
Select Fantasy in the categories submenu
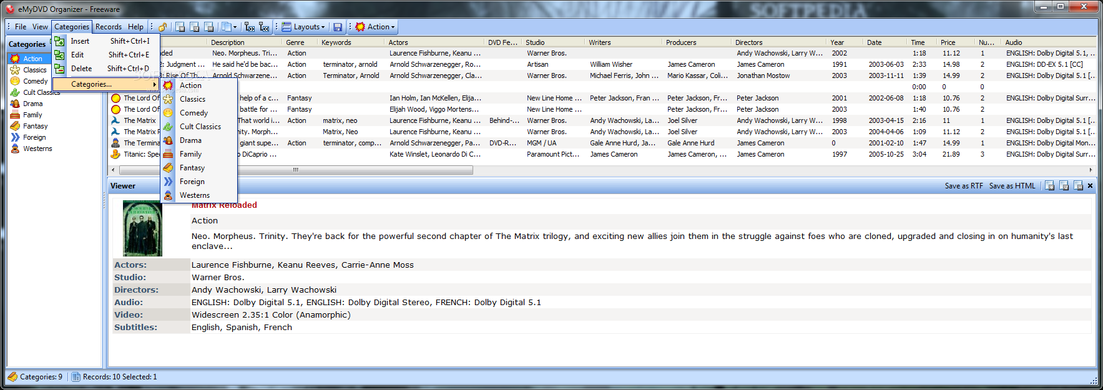[x=199, y=168]
